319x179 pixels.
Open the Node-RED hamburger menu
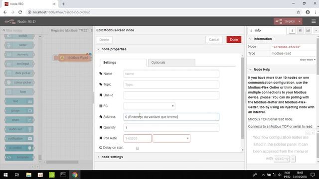click(x=314, y=21)
